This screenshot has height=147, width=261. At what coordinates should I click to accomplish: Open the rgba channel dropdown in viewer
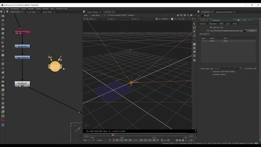point(86,15)
